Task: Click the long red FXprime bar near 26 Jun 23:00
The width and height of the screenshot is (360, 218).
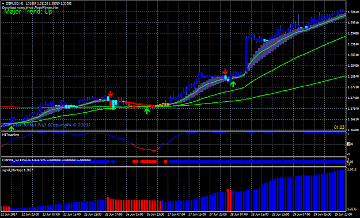Action: [148, 162]
